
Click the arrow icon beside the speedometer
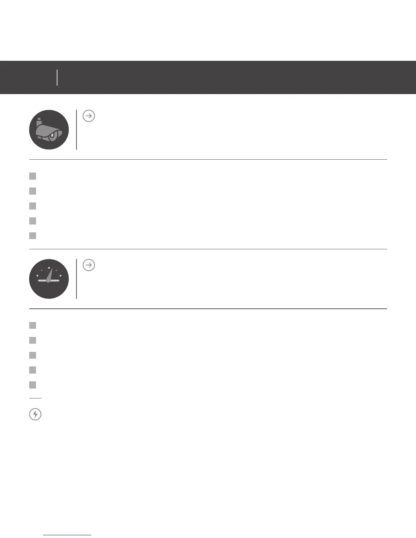[89, 265]
